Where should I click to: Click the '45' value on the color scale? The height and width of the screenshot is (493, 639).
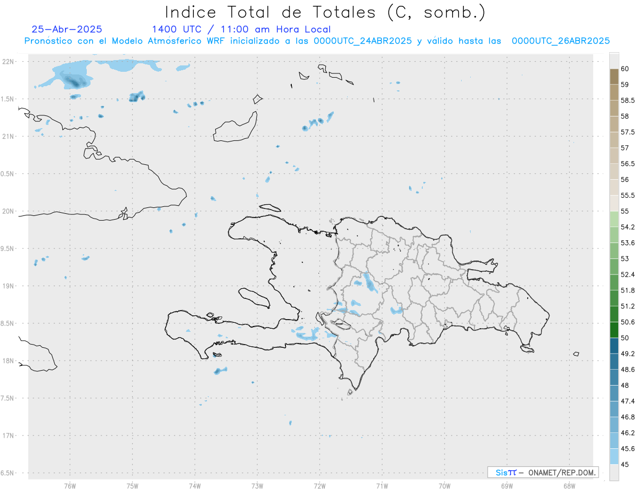625,464
